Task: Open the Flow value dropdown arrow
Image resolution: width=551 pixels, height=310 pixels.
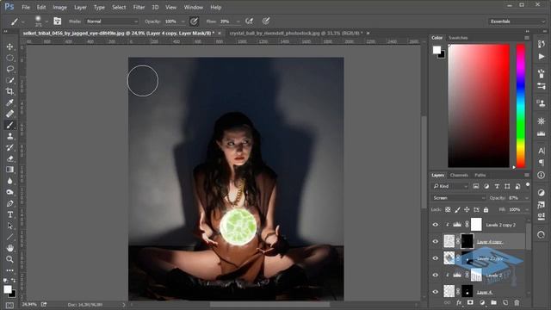Action: click(x=238, y=22)
